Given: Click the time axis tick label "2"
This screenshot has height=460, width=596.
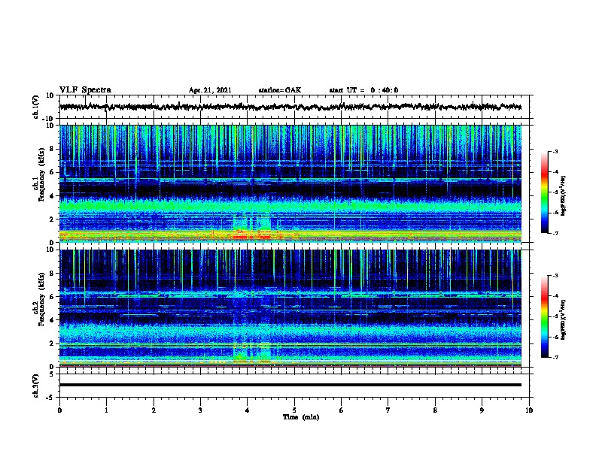Looking at the screenshot, I should click(x=154, y=410).
